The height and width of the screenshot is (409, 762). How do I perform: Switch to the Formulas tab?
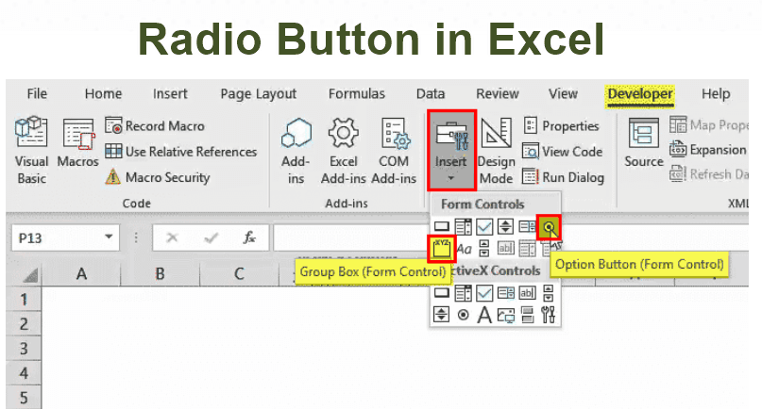(356, 93)
